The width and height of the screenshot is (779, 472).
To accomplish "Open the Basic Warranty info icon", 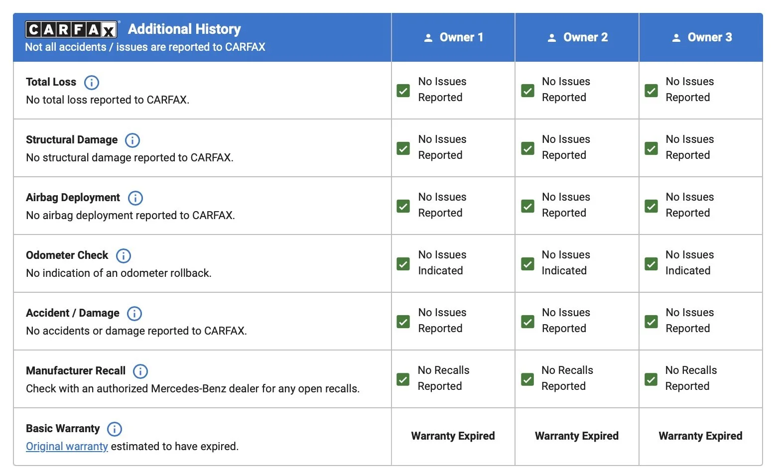I will (115, 429).
